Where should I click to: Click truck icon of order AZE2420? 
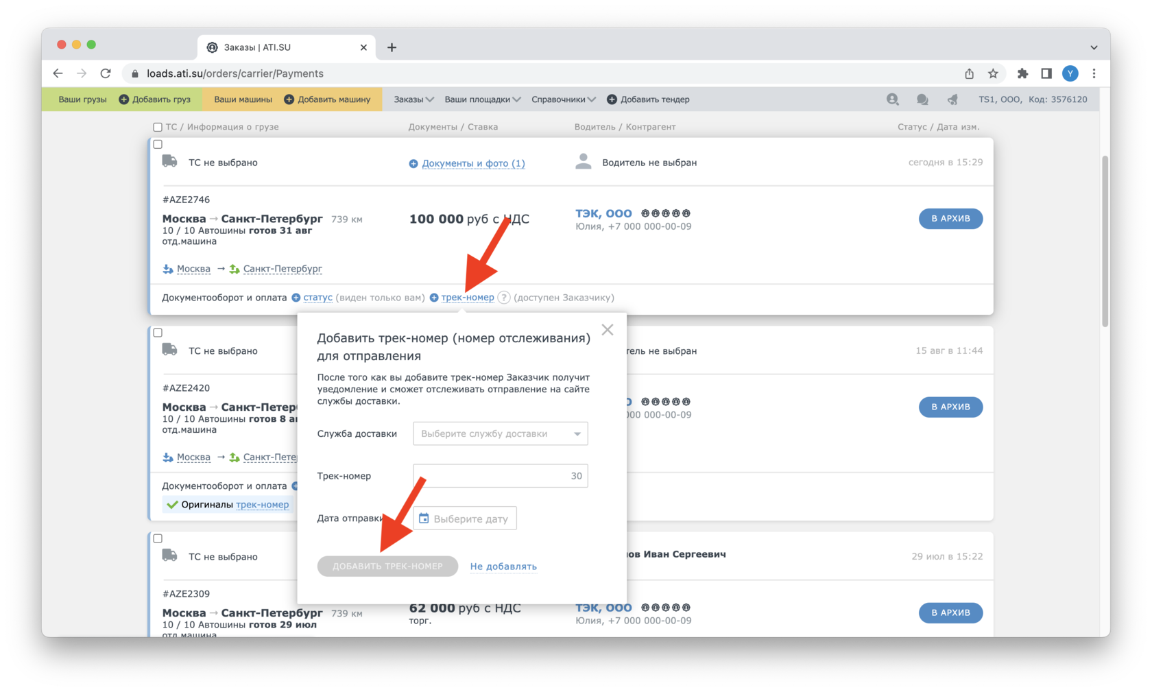(169, 350)
